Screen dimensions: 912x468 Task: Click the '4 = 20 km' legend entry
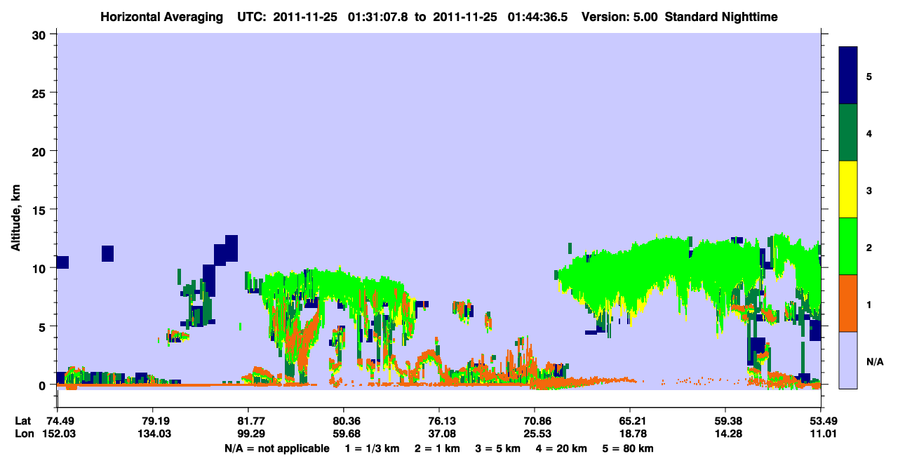click(x=563, y=448)
